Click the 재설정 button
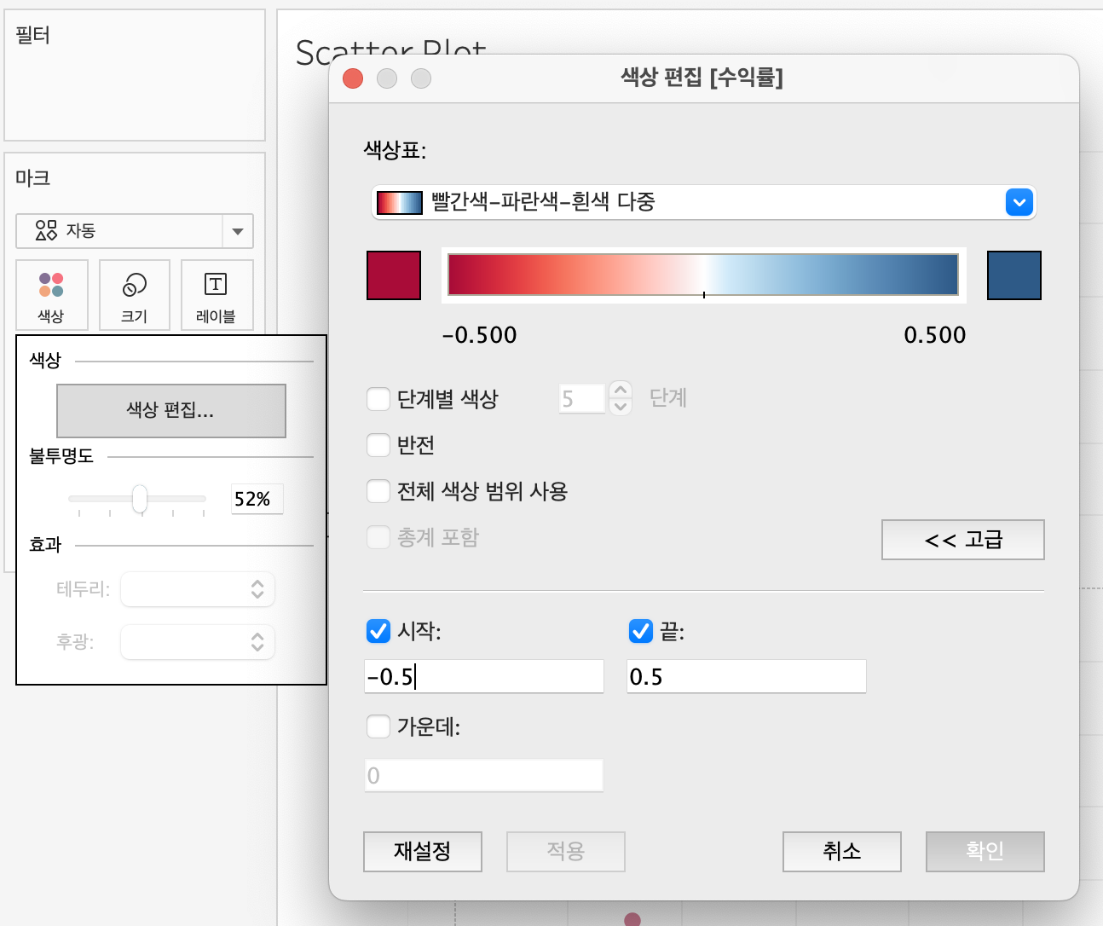This screenshot has width=1103, height=926. tap(423, 852)
